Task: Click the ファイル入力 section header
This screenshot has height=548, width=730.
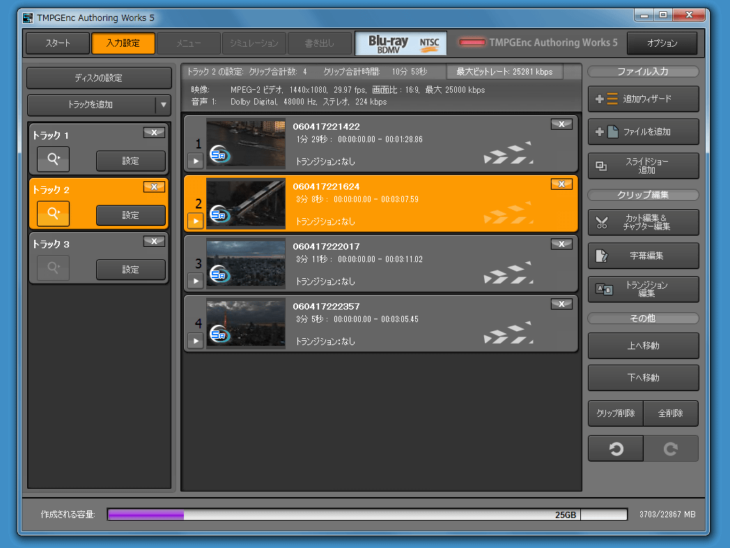Action: point(643,72)
